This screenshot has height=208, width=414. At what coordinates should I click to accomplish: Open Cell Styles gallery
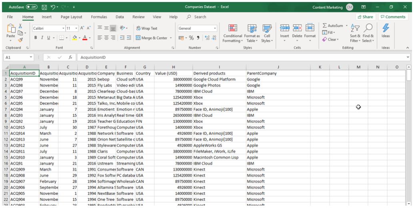tap(267, 33)
